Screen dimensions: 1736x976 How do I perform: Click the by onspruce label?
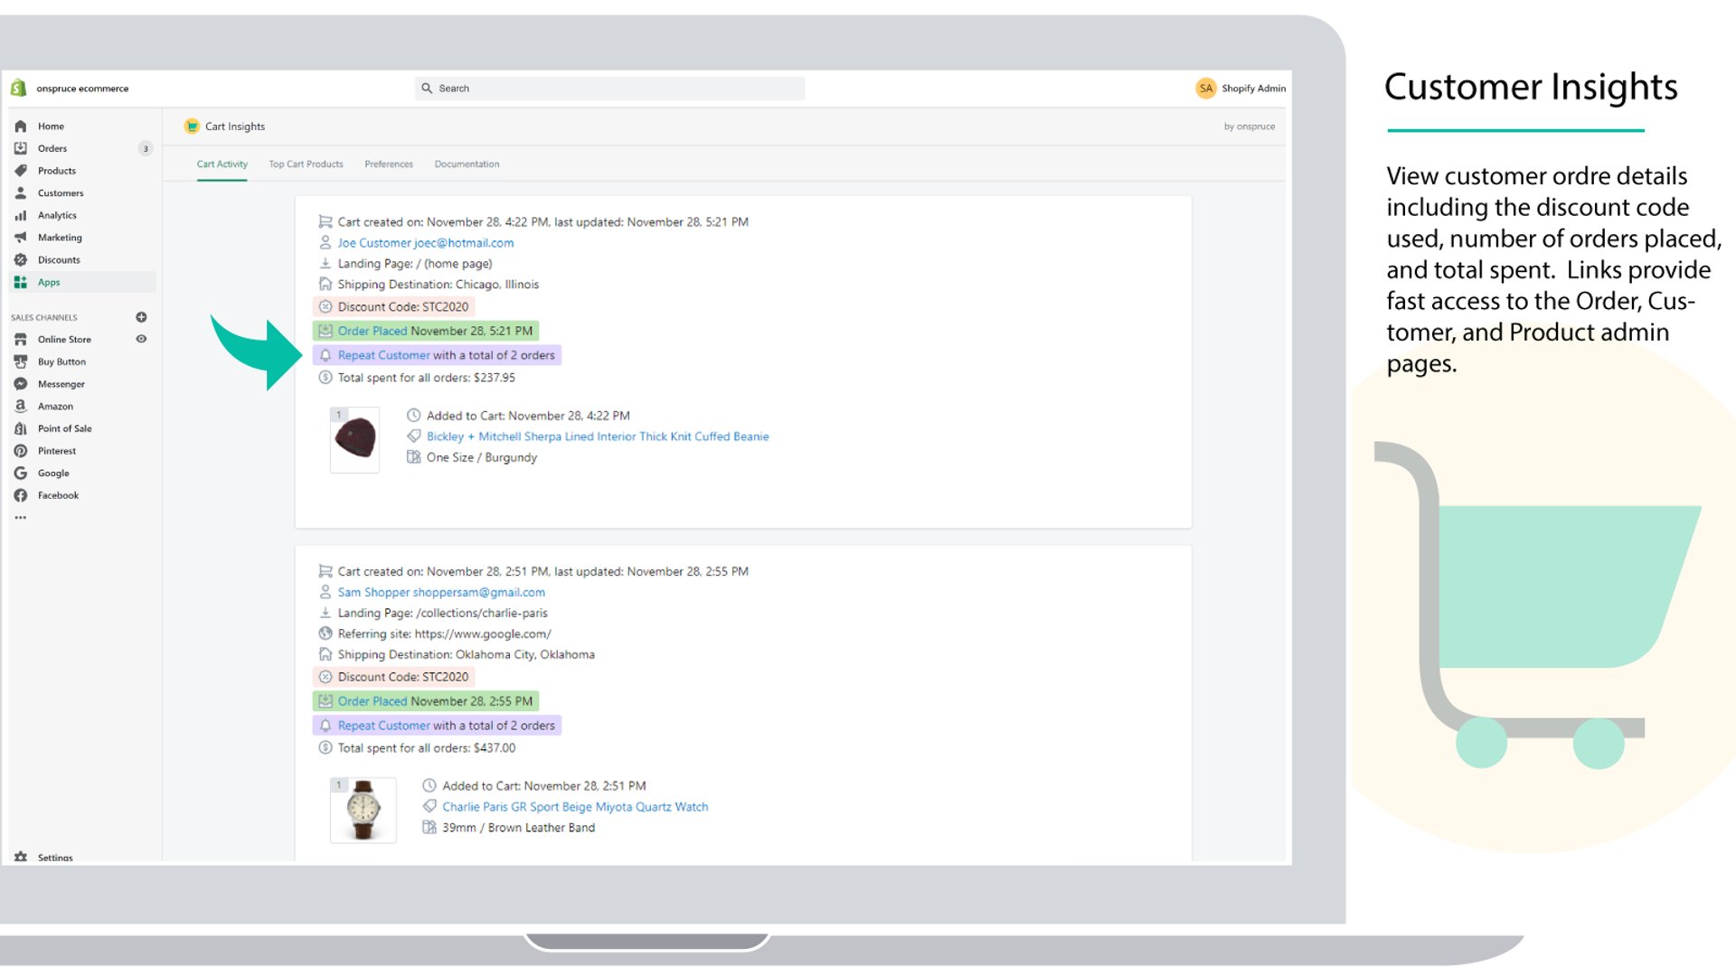click(x=1250, y=127)
